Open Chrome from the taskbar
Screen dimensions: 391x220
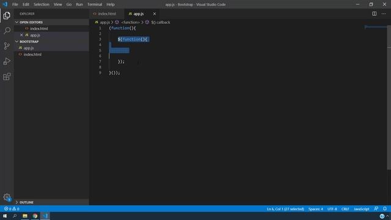click(35, 216)
